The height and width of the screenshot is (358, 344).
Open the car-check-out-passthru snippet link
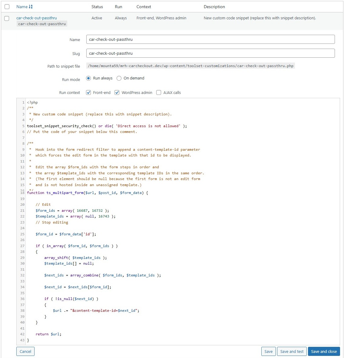pyautogui.click(x=37, y=18)
